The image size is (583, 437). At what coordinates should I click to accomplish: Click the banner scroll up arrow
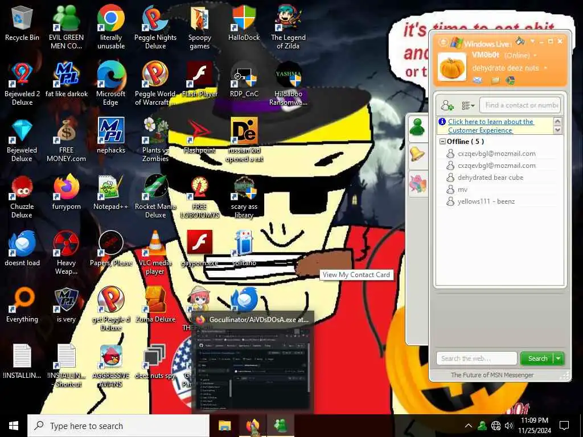pos(557,121)
